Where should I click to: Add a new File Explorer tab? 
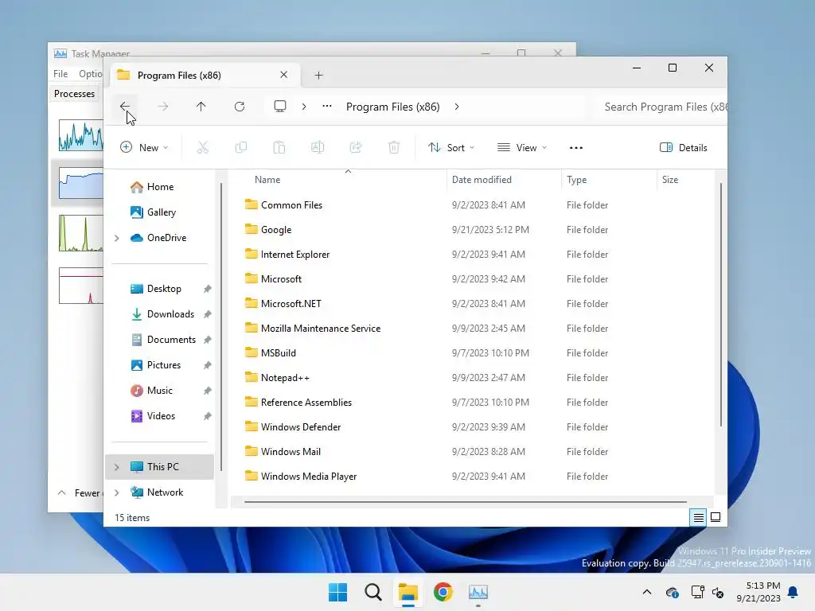(318, 76)
